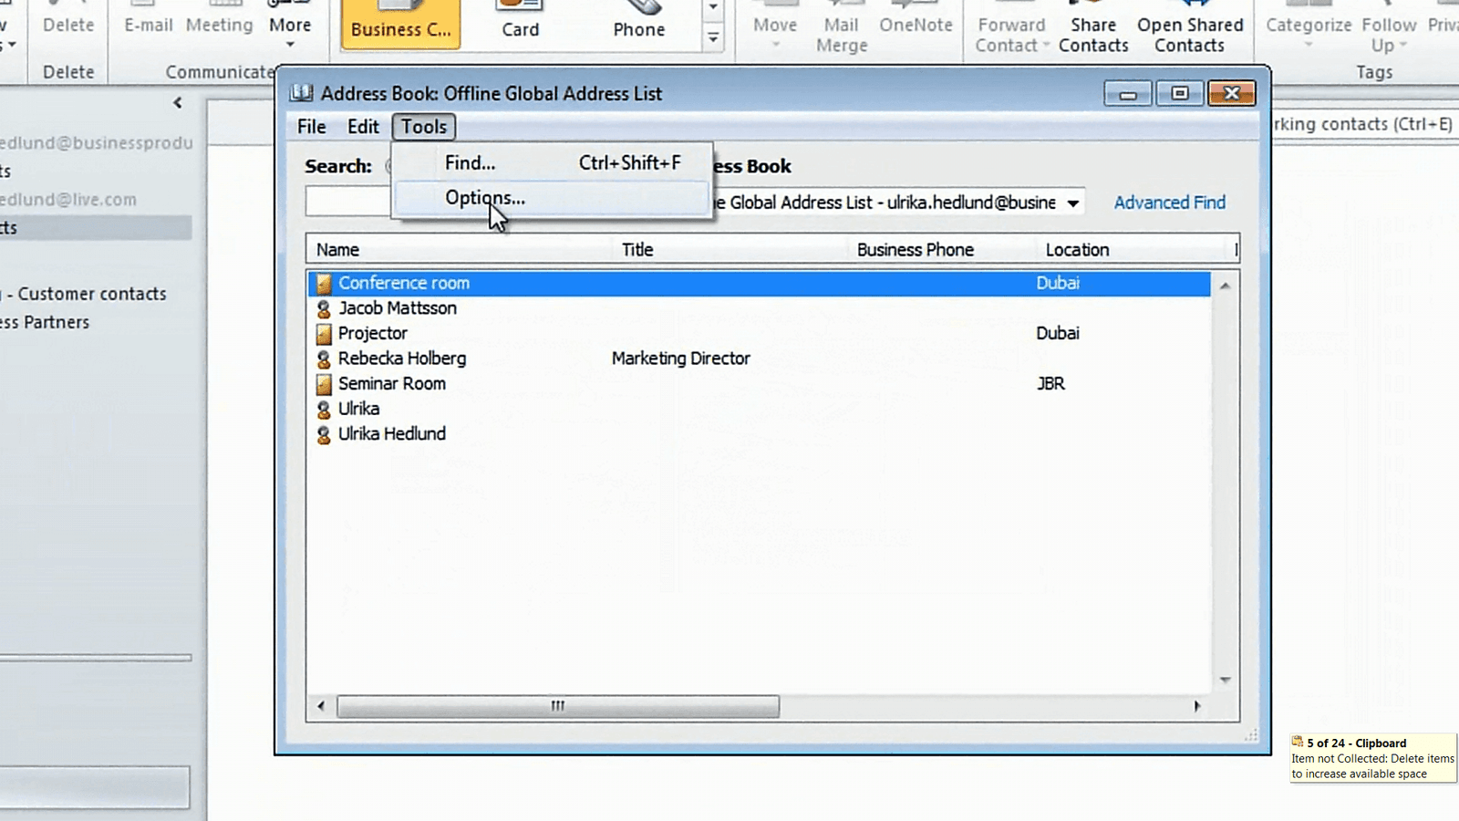Select Phone view in Outlook ribbon
Image resolution: width=1459 pixels, height=821 pixels.
click(x=639, y=22)
